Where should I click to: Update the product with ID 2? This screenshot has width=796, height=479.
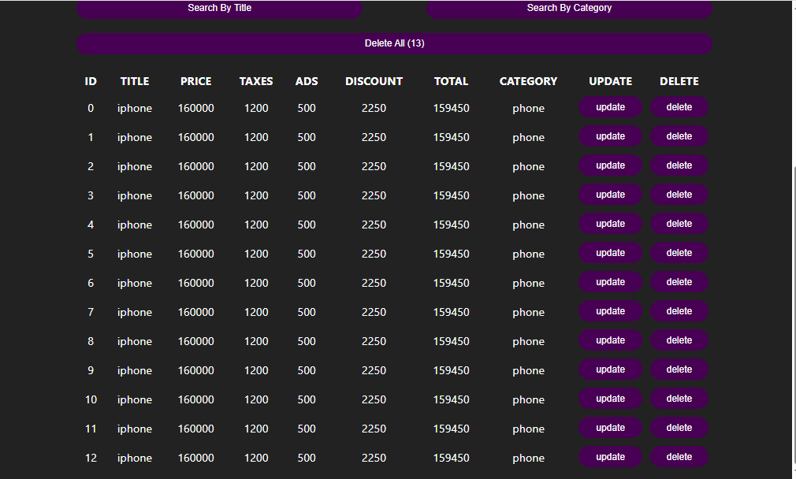point(610,165)
